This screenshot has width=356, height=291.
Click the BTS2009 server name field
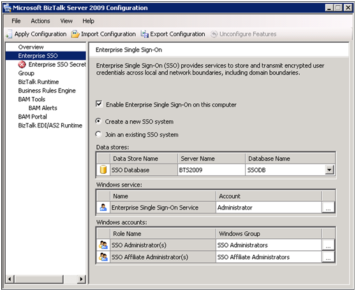point(211,170)
